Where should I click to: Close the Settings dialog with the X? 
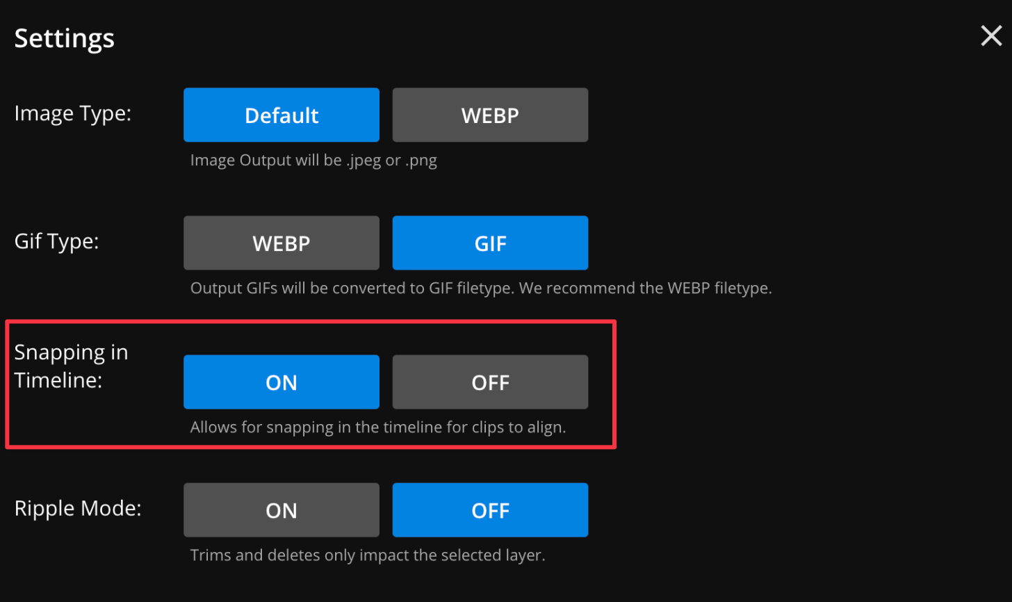tap(990, 35)
